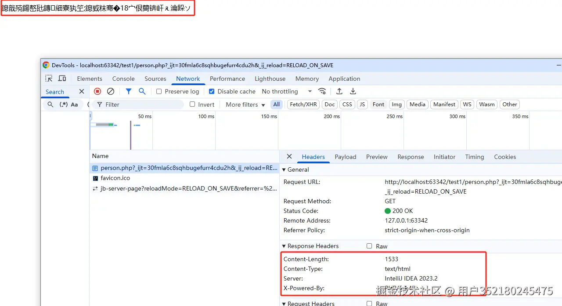
Task: Open network conditions wifi icon
Action: pyautogui.click(x=322, y=91)
